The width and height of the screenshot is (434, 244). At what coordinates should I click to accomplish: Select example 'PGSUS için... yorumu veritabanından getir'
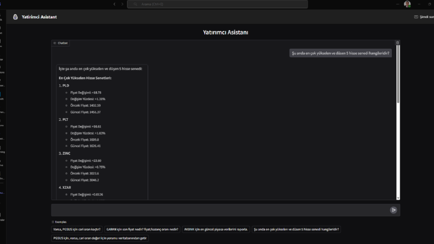100,238
